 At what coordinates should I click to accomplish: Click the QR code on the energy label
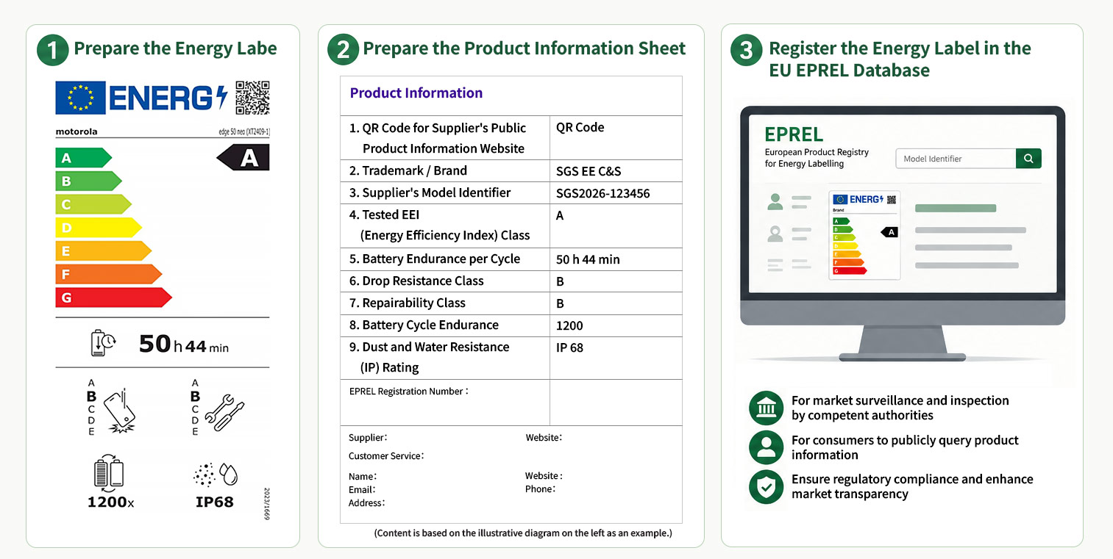pos(252,98)
